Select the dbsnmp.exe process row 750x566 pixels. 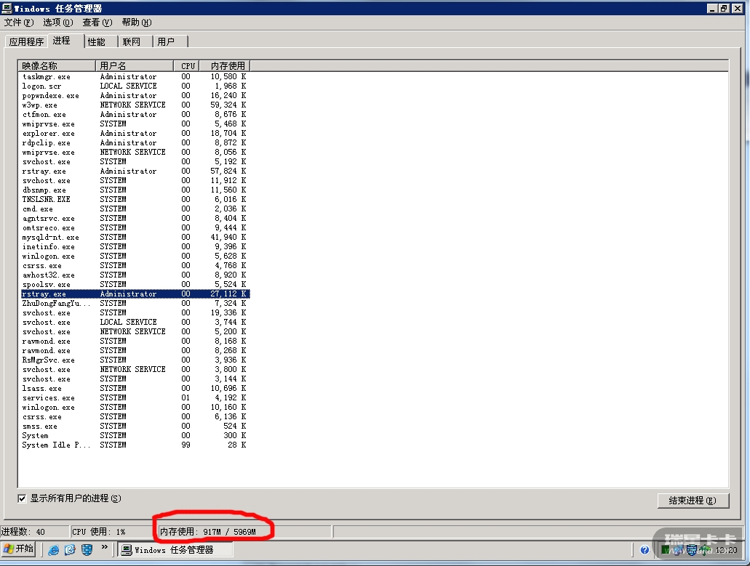(135, 190)
